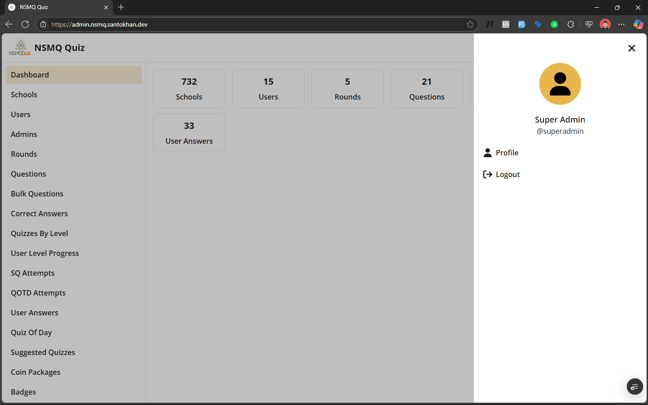Viewport: 648px width, 405px height.
Task: Click the Profile person icon in account panel
Action: [488, 153]
